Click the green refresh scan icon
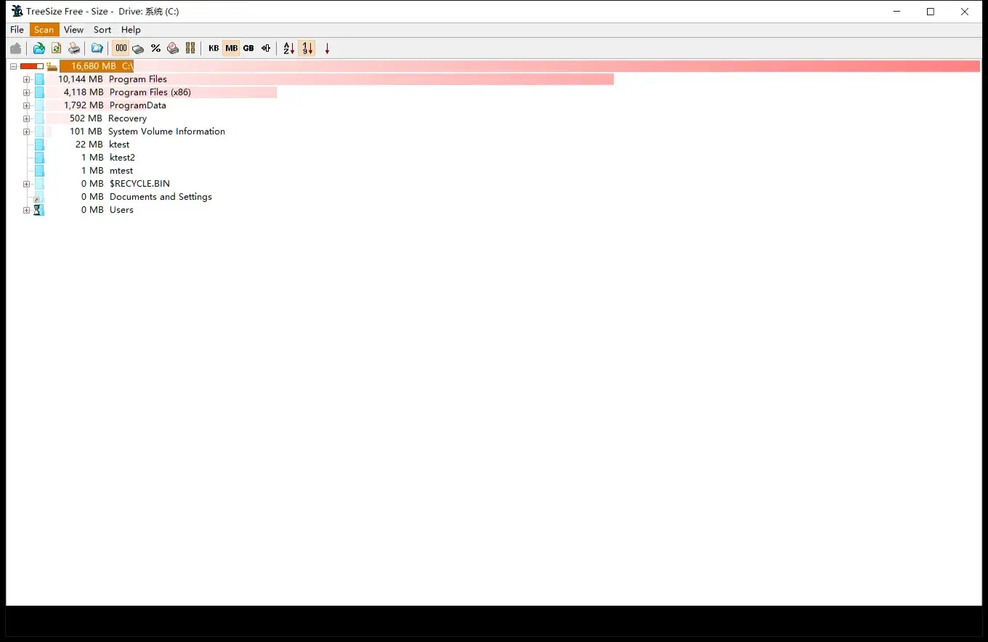This screenshot has width=988, height=642. (x=56, y=49)
